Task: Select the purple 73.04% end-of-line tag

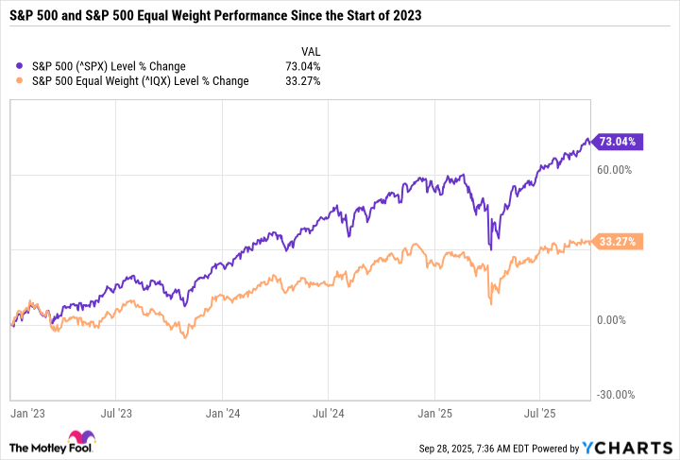Action: tap(617, 142)
